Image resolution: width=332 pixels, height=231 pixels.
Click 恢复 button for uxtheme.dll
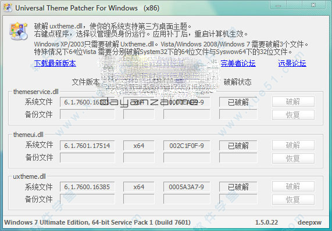click(293, 200)
